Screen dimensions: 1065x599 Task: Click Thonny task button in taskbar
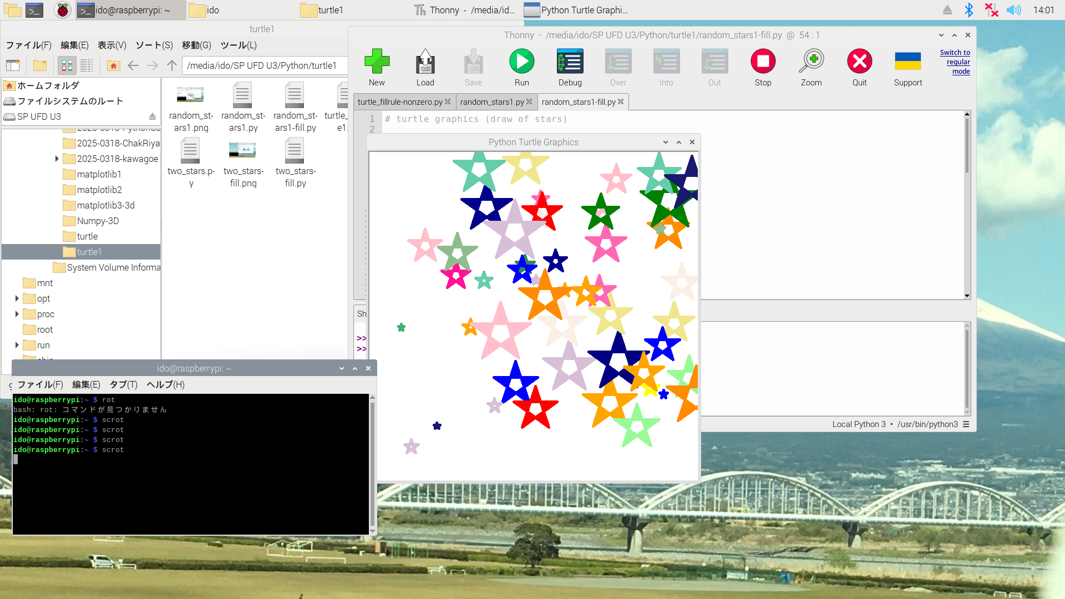click(465, 10)
